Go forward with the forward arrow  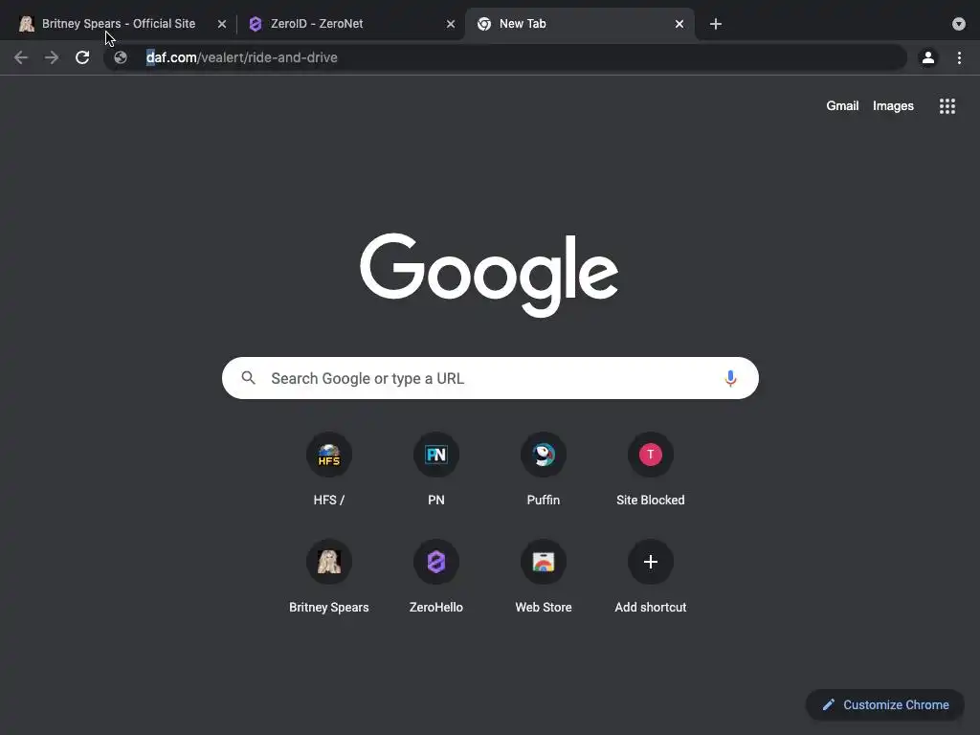click(x=52, y=57)
